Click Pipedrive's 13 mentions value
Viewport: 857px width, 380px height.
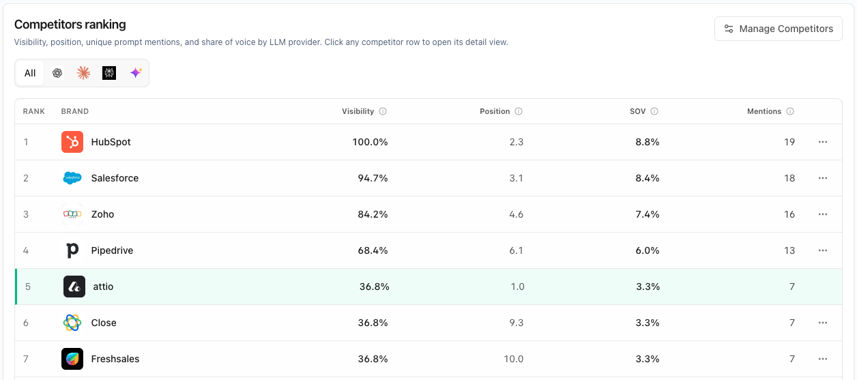coord(789,250)
